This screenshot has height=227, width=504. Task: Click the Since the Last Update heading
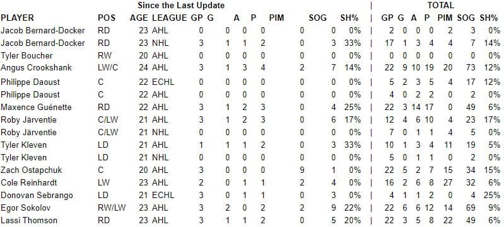[x=181, y=6]
